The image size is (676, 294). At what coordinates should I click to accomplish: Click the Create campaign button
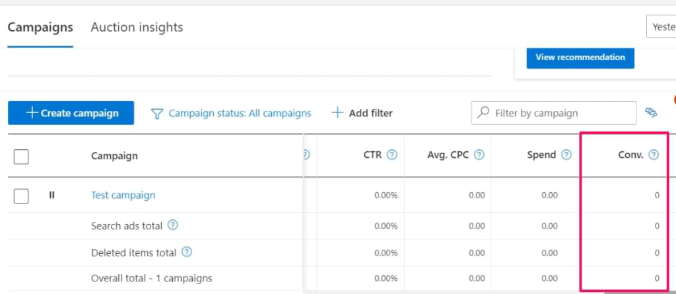click(x=71, y=113)
